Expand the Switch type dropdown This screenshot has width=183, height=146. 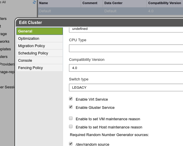click(126, 87)
